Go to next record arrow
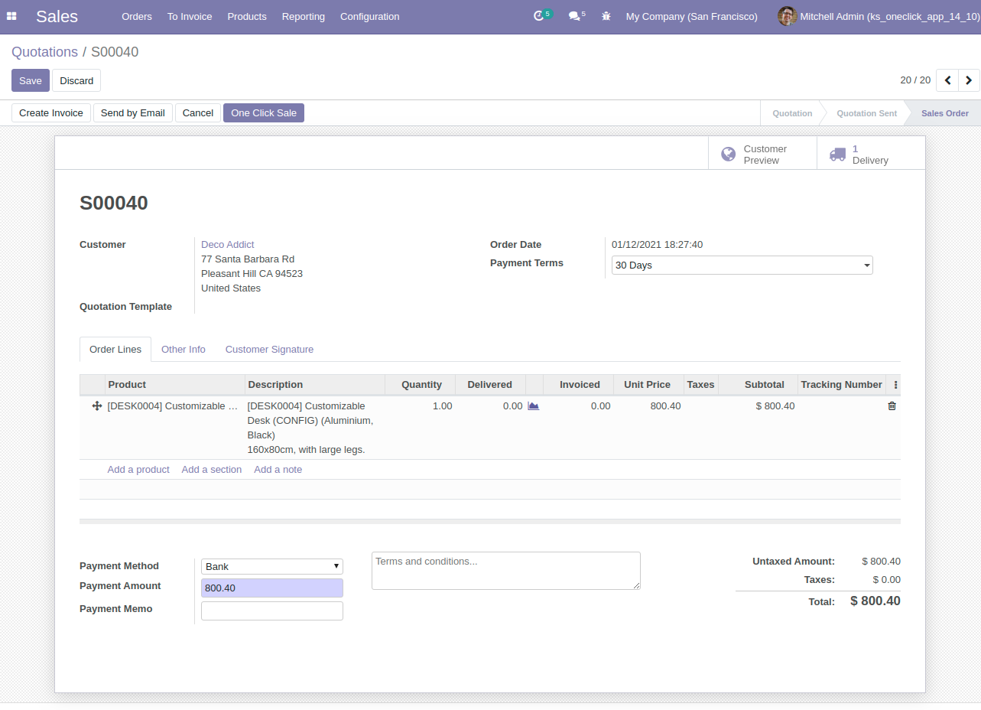981x710 pixels. (x=969, y=80)
